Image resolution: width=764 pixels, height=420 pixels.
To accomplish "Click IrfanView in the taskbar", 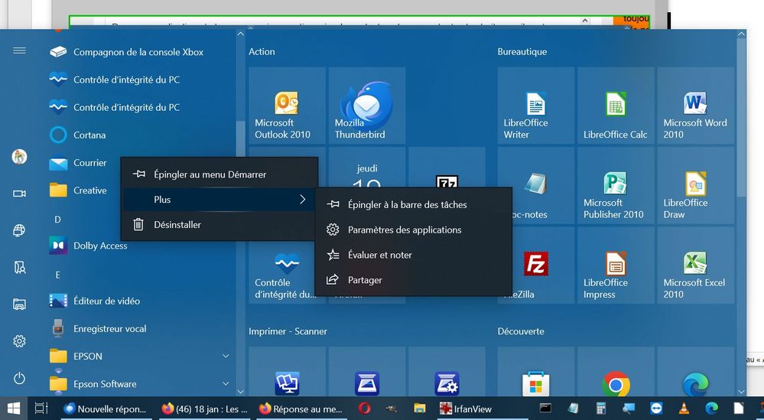I will coord(467,409).
